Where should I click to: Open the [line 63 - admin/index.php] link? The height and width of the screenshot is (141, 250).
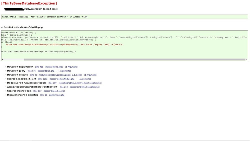(52, 95)
